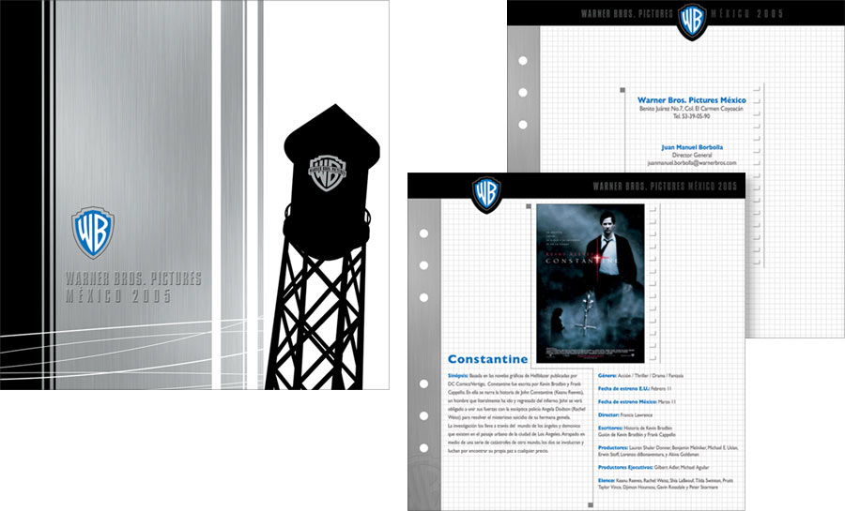Click the address line "Benito Juárez No.7, Col. El Carmen Coyoacán"
Viewport: 845px width, 511px height.
[x=691, y=109]
